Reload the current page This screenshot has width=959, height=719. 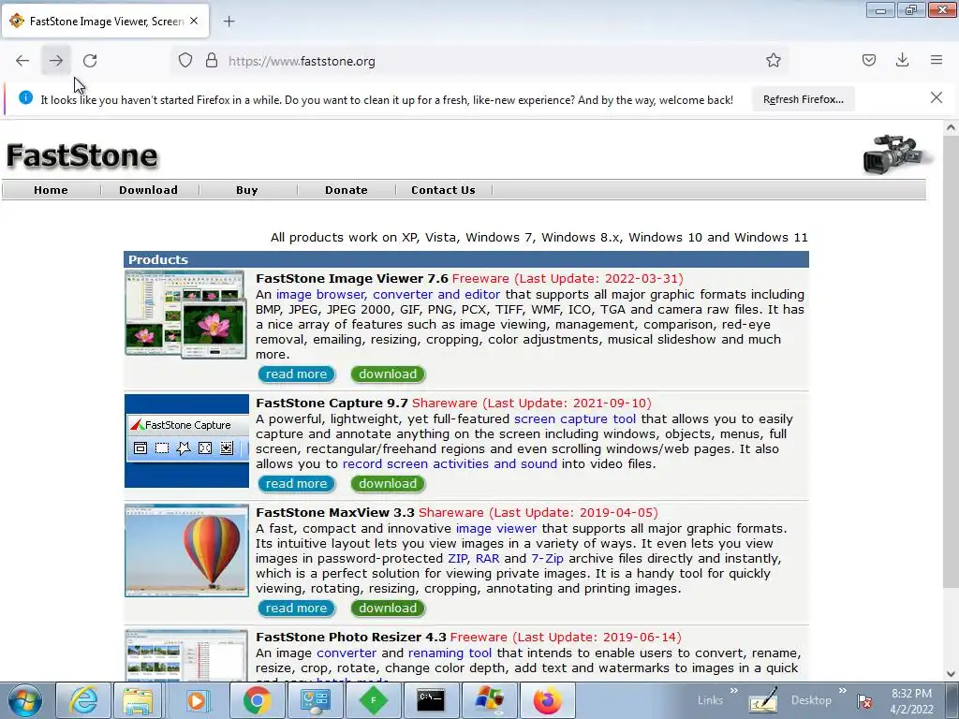pos(90,61)
